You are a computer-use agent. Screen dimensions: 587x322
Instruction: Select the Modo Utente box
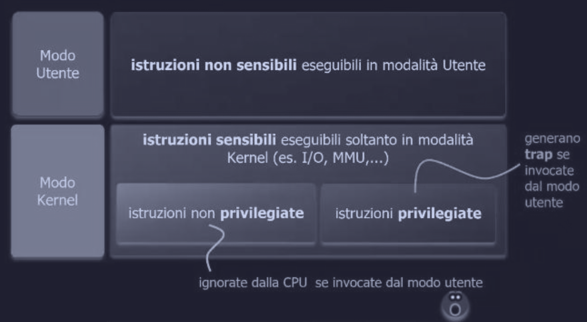point(57,65)
